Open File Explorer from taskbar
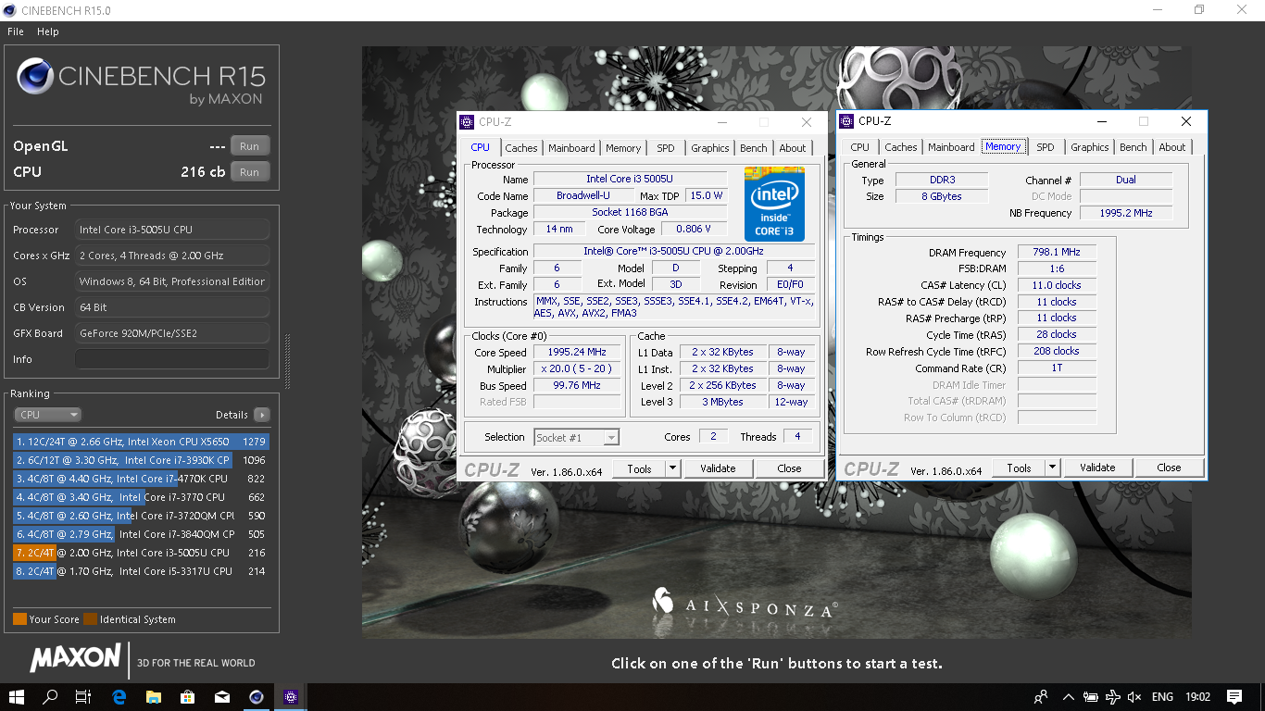 153,697
